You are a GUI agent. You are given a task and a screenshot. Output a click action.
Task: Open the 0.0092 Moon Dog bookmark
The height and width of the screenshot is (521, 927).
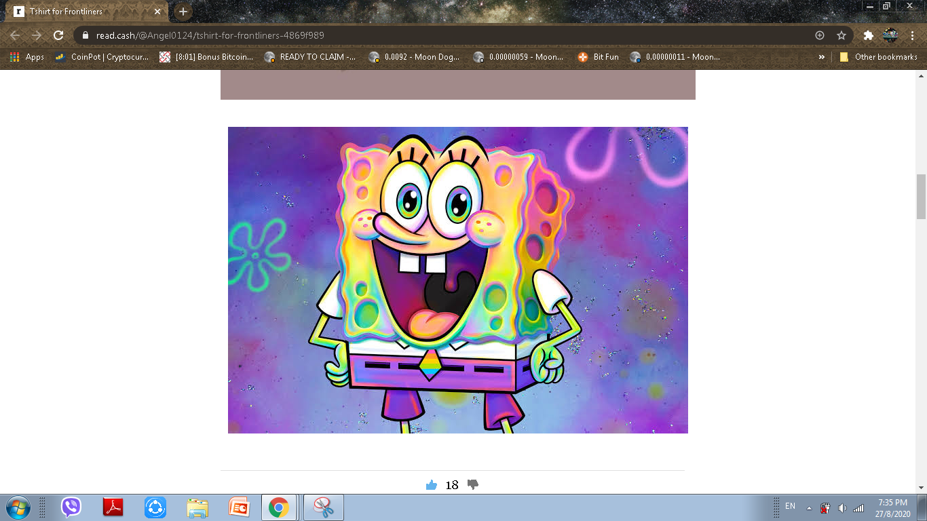coord(415,57)
